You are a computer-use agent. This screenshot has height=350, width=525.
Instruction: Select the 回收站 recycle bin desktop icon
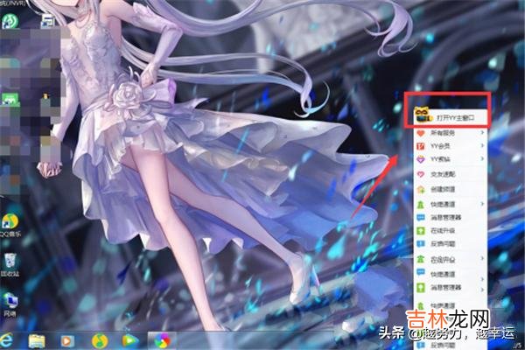10,262
